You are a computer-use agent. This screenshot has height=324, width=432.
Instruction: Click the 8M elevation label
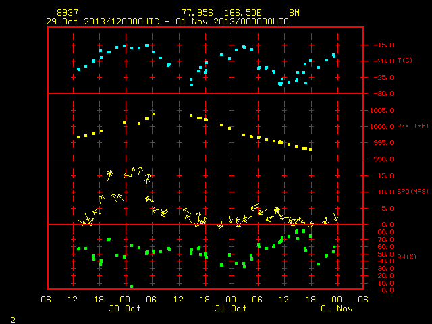[294, 13]
